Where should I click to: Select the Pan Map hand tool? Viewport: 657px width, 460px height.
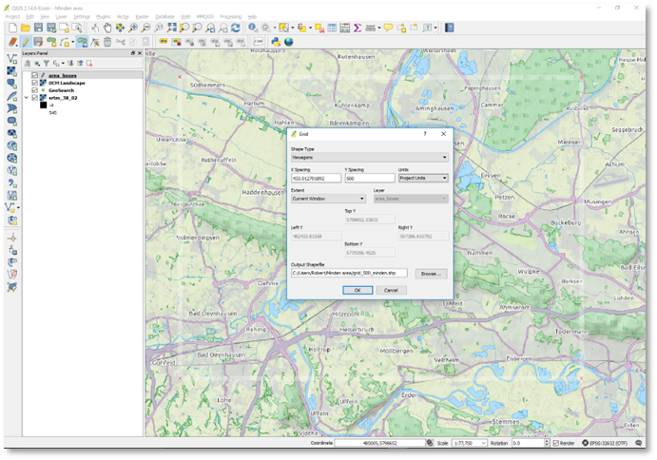(x=107, y=29)
